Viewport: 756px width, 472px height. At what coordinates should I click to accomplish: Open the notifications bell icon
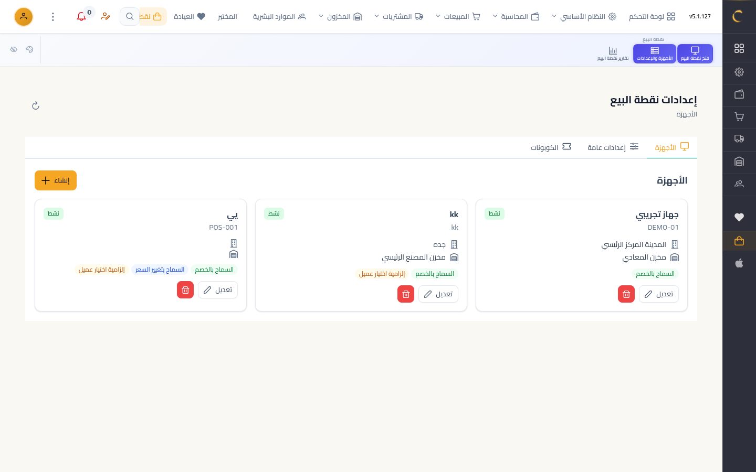pyautogui.click(x=81, y=16)
